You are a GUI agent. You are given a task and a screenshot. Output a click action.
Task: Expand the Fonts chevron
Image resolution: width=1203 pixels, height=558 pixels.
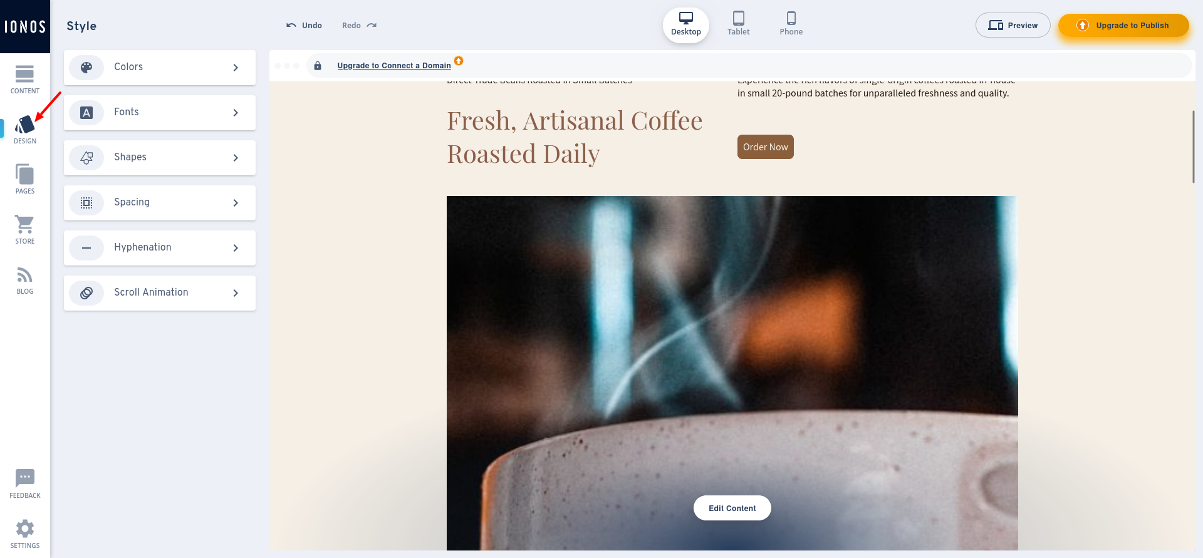pyautogui.click(x=236, y=113)
